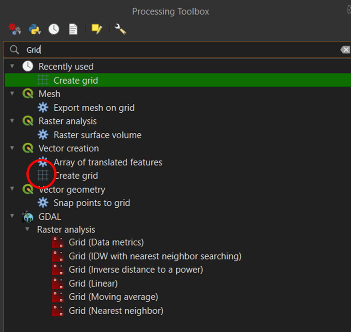Collapse the Recently used section
This screenshot has height=332, width=351.
(x=12, y=66)
